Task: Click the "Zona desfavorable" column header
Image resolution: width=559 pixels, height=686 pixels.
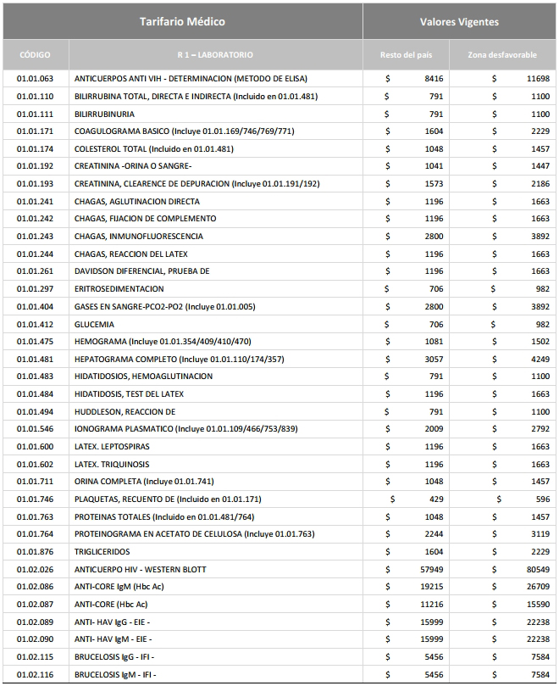Action: coord(502,55)
